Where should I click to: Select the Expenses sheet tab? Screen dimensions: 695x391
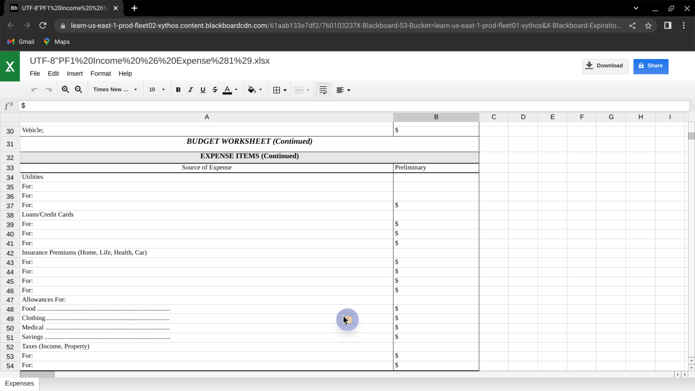coord(20,384)
